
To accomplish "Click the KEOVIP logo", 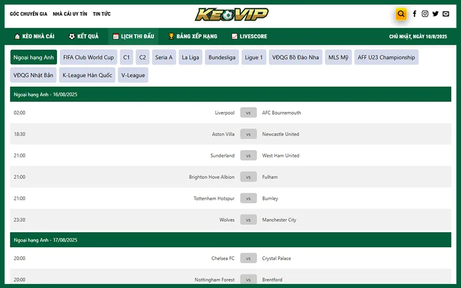I will pyautogui.click(x=231, y=14).
